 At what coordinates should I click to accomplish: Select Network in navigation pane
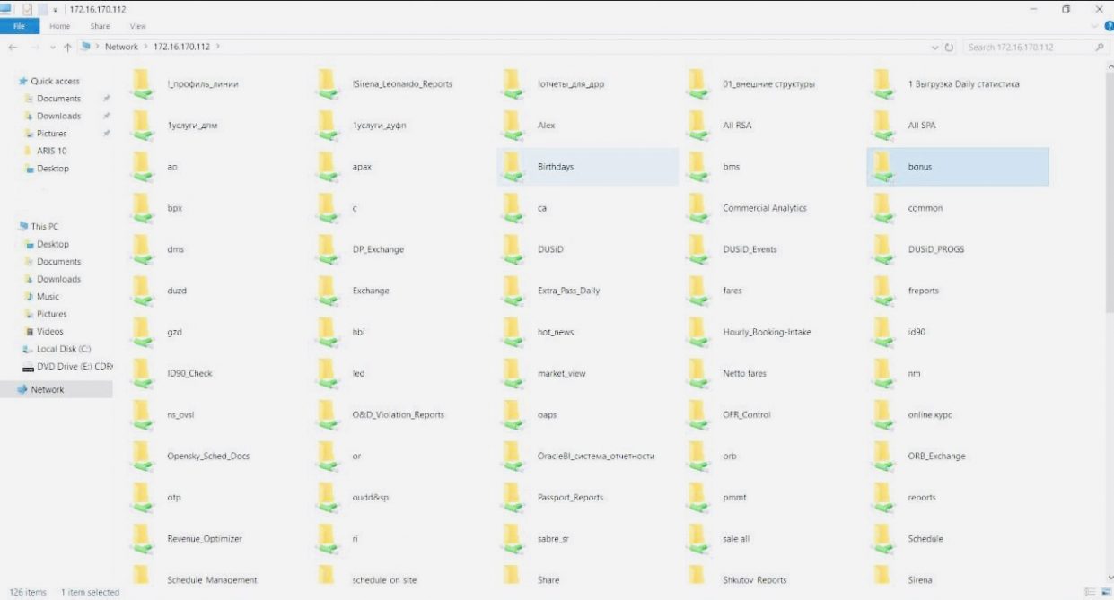[56, 389]
